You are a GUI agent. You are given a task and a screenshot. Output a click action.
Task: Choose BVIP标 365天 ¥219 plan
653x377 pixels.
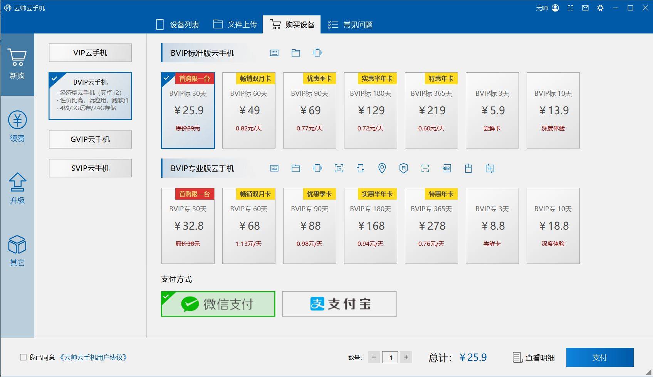(431, 110)
